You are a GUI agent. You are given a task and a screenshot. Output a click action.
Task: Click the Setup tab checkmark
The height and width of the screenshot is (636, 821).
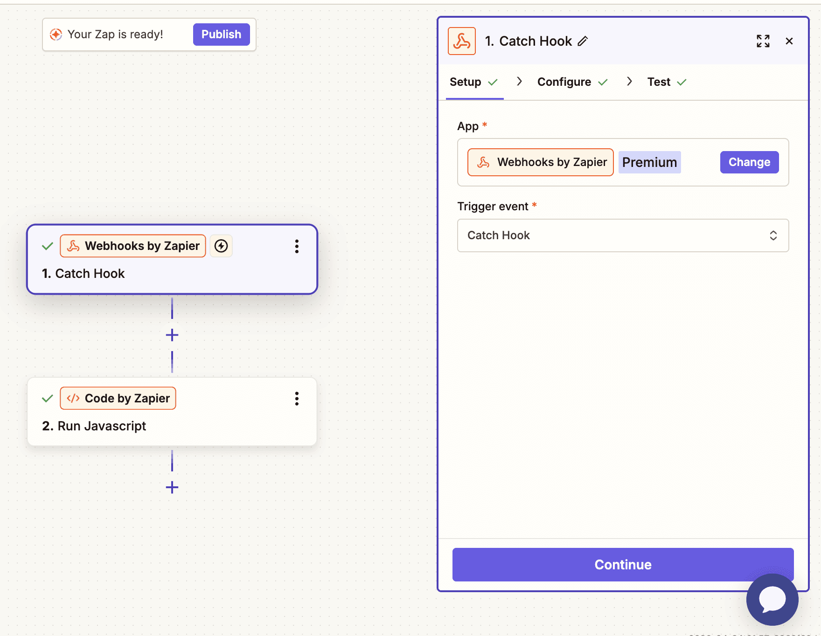pyautogui.click(x=493, y=82)
